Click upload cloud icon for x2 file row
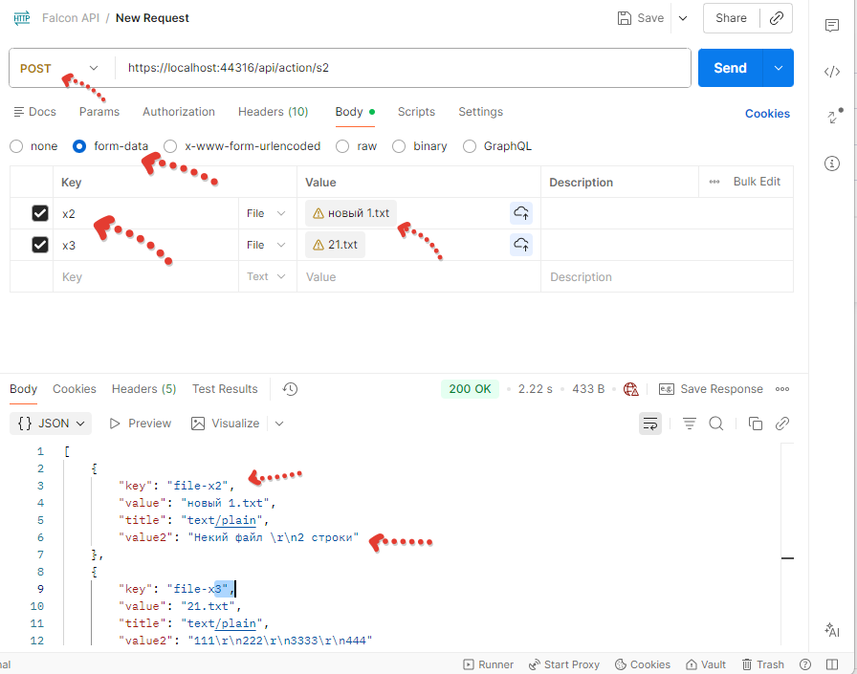 (521, 213)
